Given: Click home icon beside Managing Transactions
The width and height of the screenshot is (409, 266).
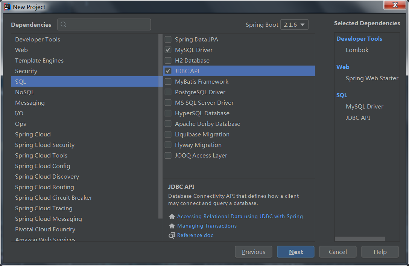Looking at the screenshot, I should [172, 226].
